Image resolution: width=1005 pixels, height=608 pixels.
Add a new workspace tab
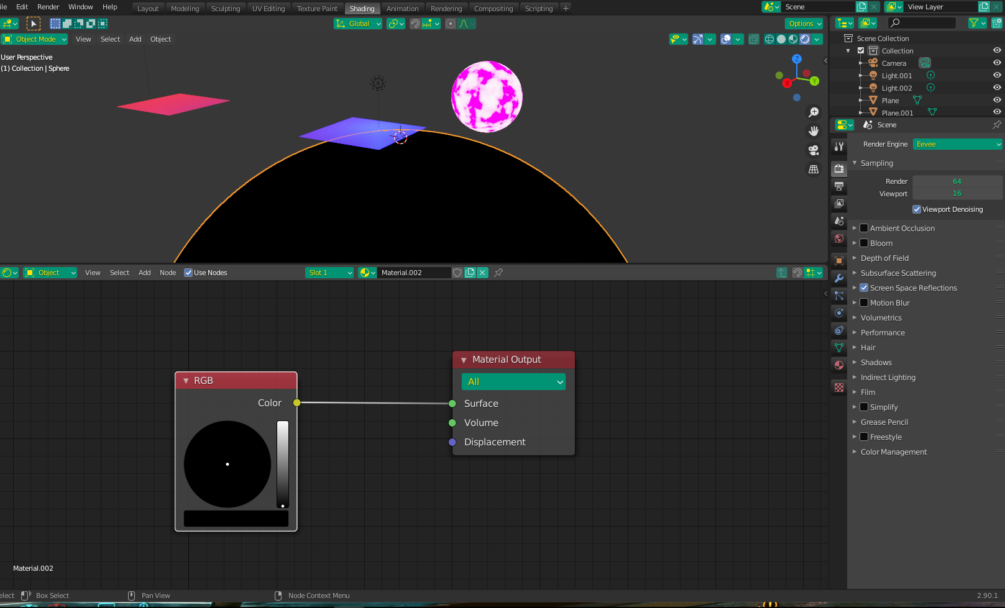point(566,9)
